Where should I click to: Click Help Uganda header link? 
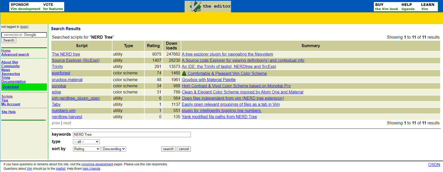coord(408,7)
